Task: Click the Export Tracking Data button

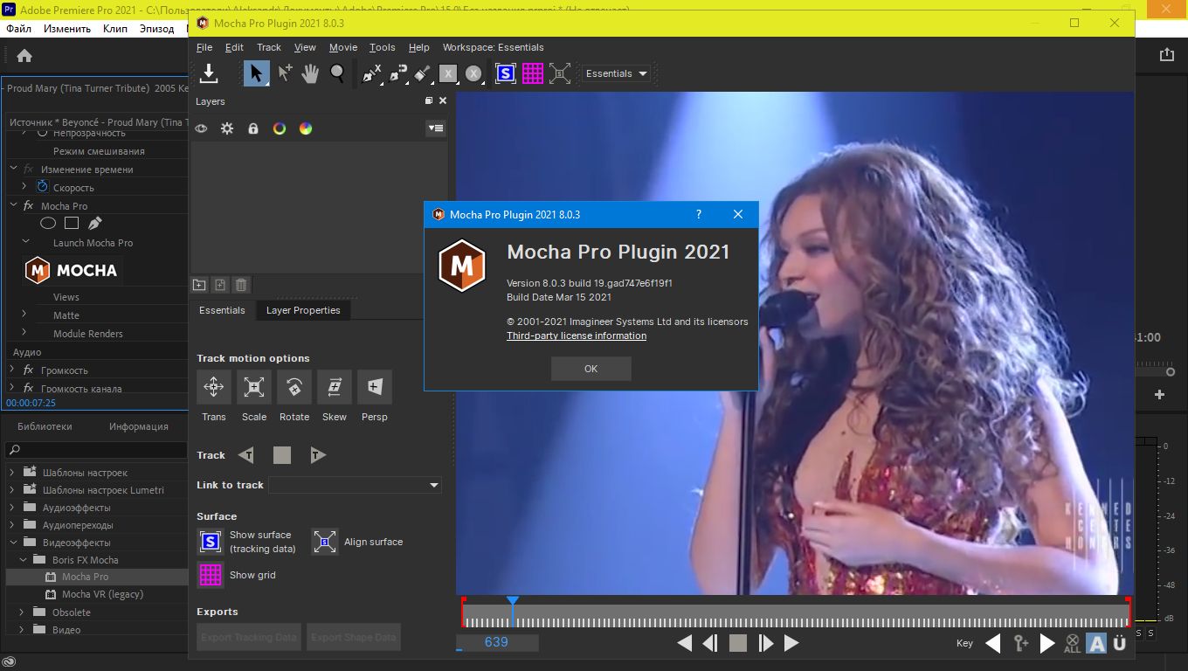Action: (x=249, y=637)
